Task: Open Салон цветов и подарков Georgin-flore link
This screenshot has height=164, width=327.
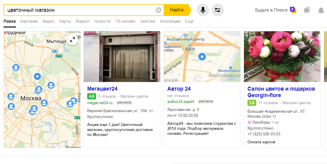Action: (x=281, y=92)
